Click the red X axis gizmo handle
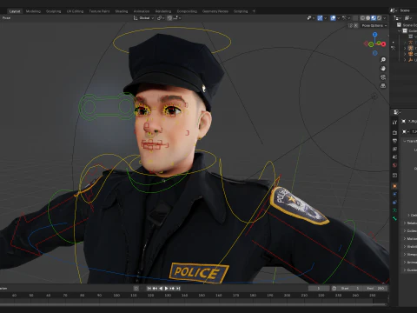Screen dimensions: 417x313 coord(383,44)
